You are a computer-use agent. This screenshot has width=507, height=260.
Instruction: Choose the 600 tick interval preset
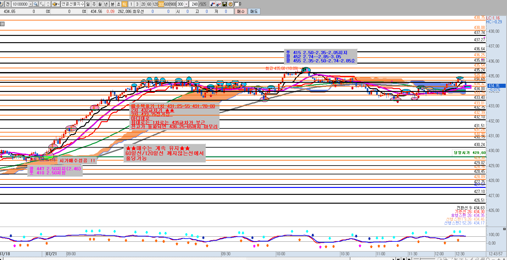click(167, 4)
